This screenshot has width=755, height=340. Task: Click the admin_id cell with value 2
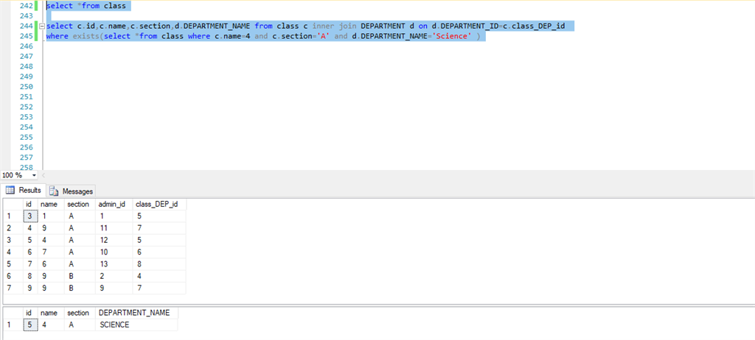[114, 277]
